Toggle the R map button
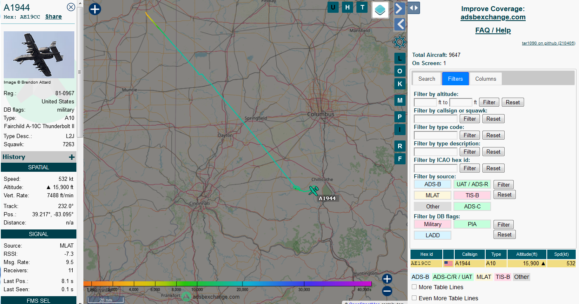The height and width of the screenshot is (304, 579). pyautogui.click(x=400, y=146)
